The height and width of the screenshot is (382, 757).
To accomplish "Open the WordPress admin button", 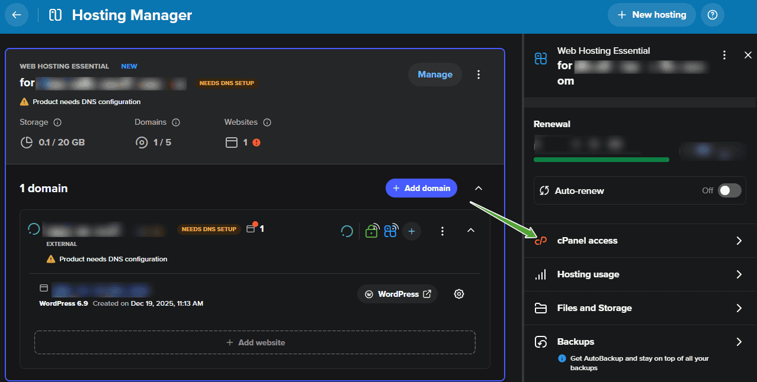I will point(397,294).
